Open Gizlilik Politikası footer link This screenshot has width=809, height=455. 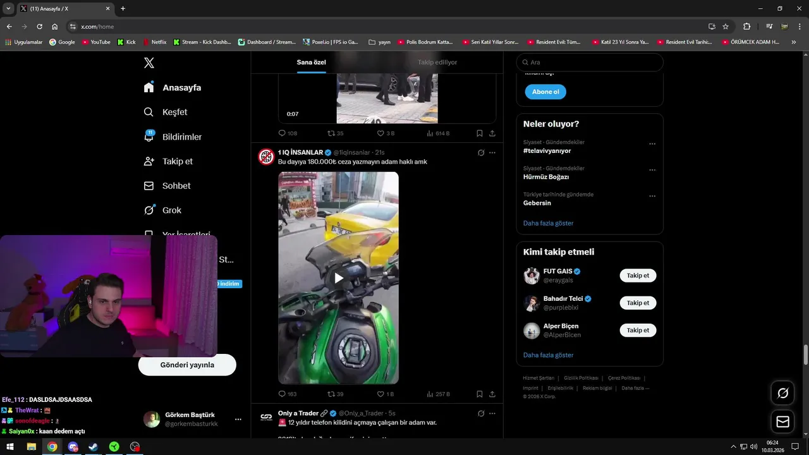(581, 378)
